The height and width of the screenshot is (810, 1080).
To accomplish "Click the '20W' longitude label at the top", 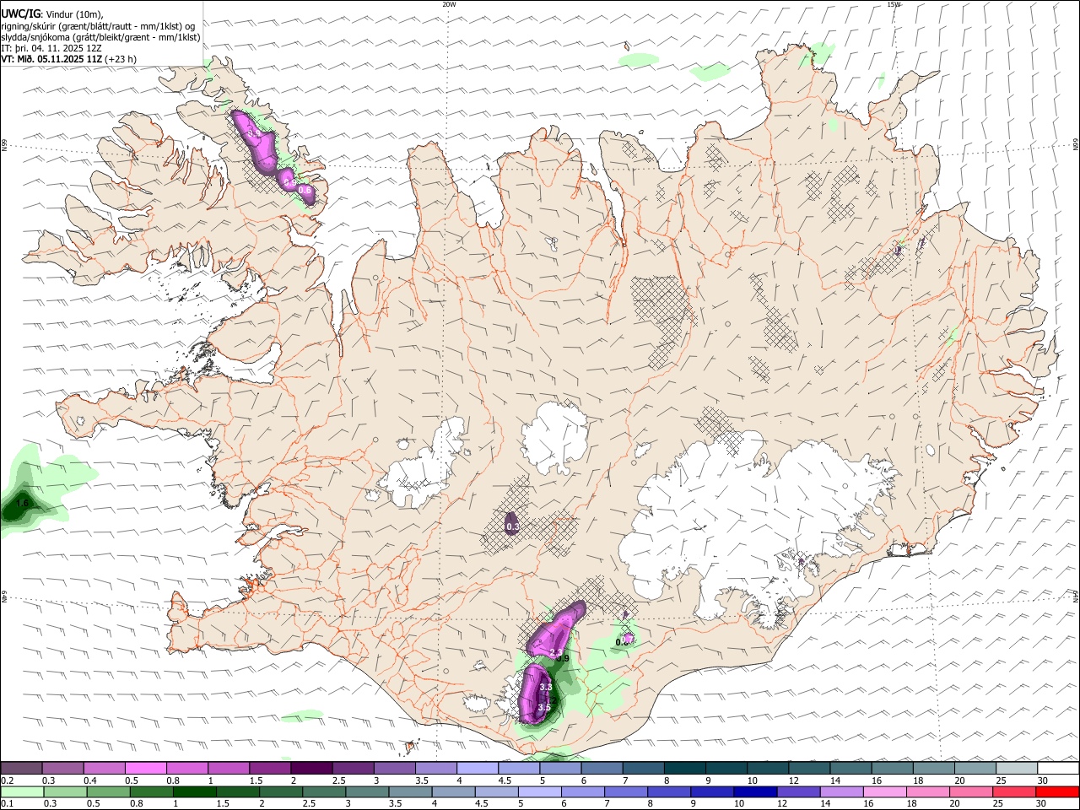I will [x=449, y=4].
